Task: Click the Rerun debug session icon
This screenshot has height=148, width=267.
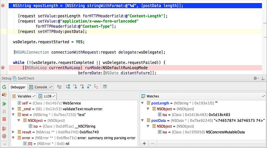Action: point(4,87)
